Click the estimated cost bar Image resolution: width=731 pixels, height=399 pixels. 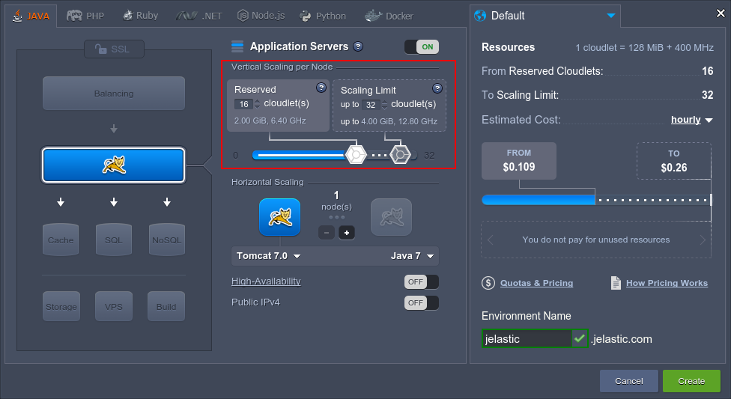tap(597, 200)
